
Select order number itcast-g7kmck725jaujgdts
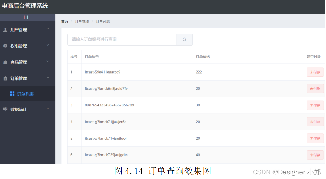(x=106, y=155)
